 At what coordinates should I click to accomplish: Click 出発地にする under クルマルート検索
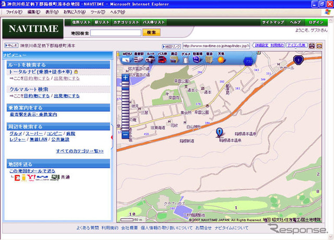[x=67, y=96]
